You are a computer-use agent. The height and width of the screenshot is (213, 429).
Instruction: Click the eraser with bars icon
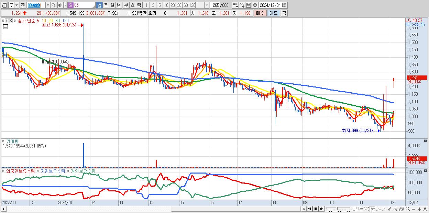click(396, 209)
